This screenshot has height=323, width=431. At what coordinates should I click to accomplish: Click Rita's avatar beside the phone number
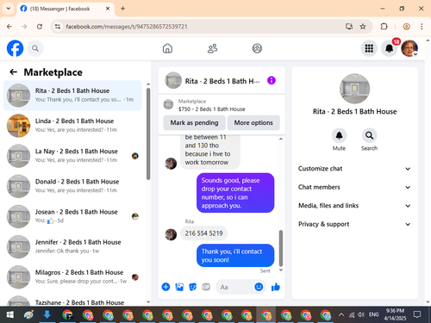point(171,234)
